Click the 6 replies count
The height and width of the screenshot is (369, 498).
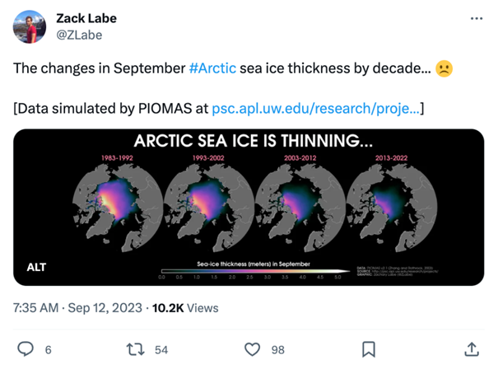tap(48, 350)
